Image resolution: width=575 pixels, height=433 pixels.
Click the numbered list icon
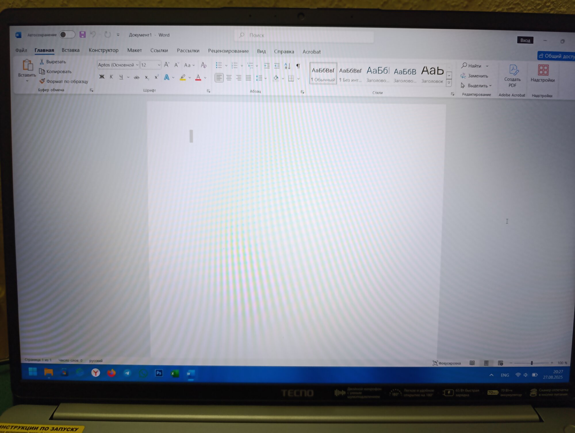pyautogui.click(x=235, y=66)
